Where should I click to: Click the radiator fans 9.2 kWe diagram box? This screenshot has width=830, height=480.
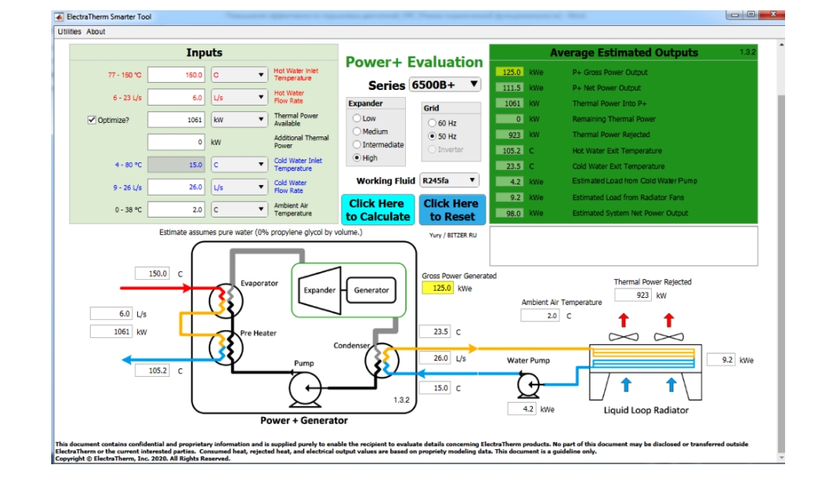click(x=721, y=360)
